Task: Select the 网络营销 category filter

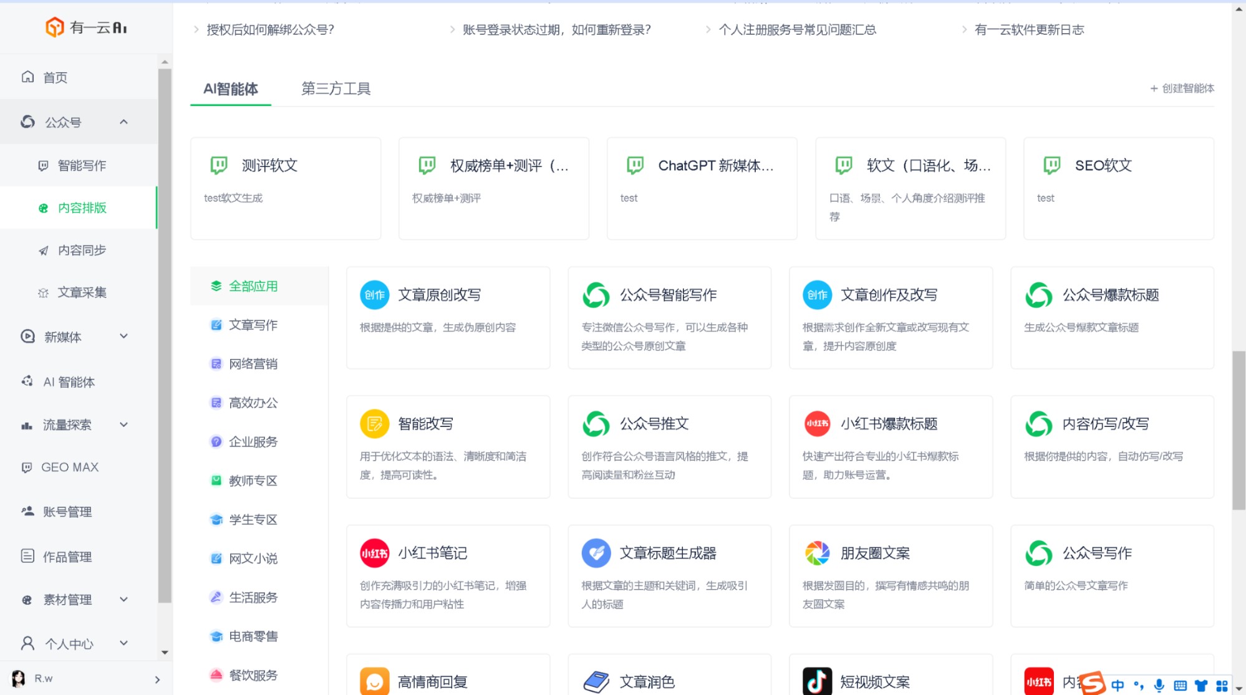Action: (253, 364)
